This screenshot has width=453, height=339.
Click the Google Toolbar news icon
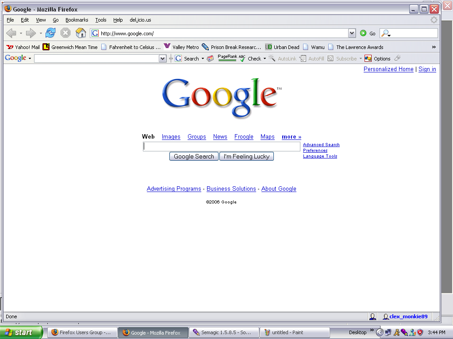tap(210, 59)
